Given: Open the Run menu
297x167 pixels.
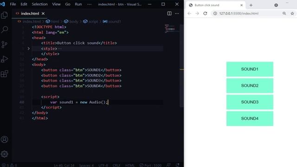Looking at the screenshot, I should point(78,4).
